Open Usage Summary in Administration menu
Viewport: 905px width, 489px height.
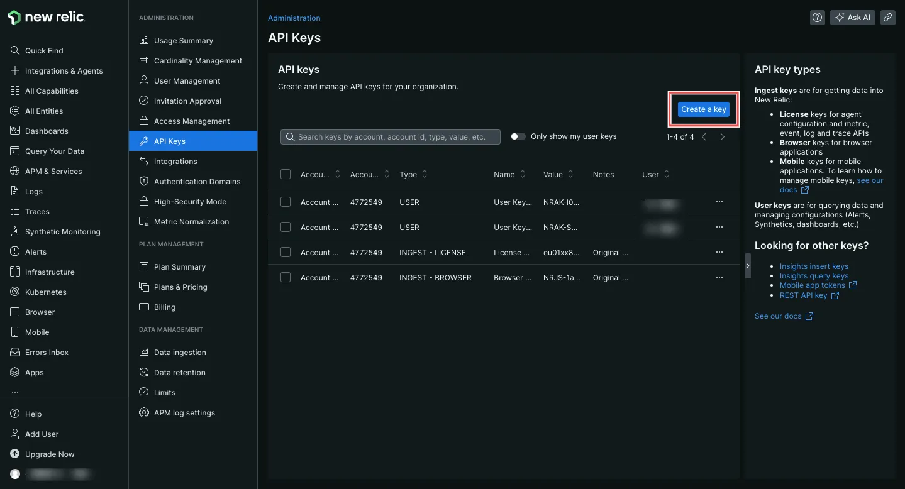(x=193, y=41)
